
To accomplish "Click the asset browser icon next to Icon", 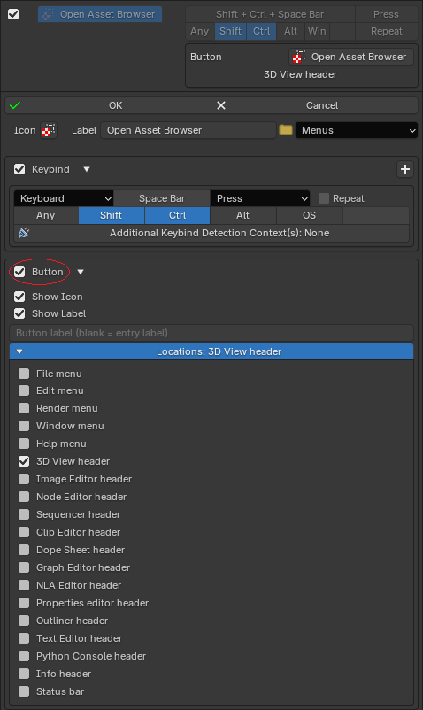I will (49, 130).
